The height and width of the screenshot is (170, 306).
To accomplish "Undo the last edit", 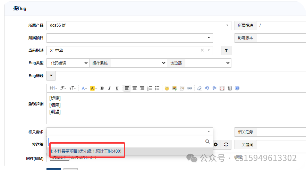I will pos(207,88).
